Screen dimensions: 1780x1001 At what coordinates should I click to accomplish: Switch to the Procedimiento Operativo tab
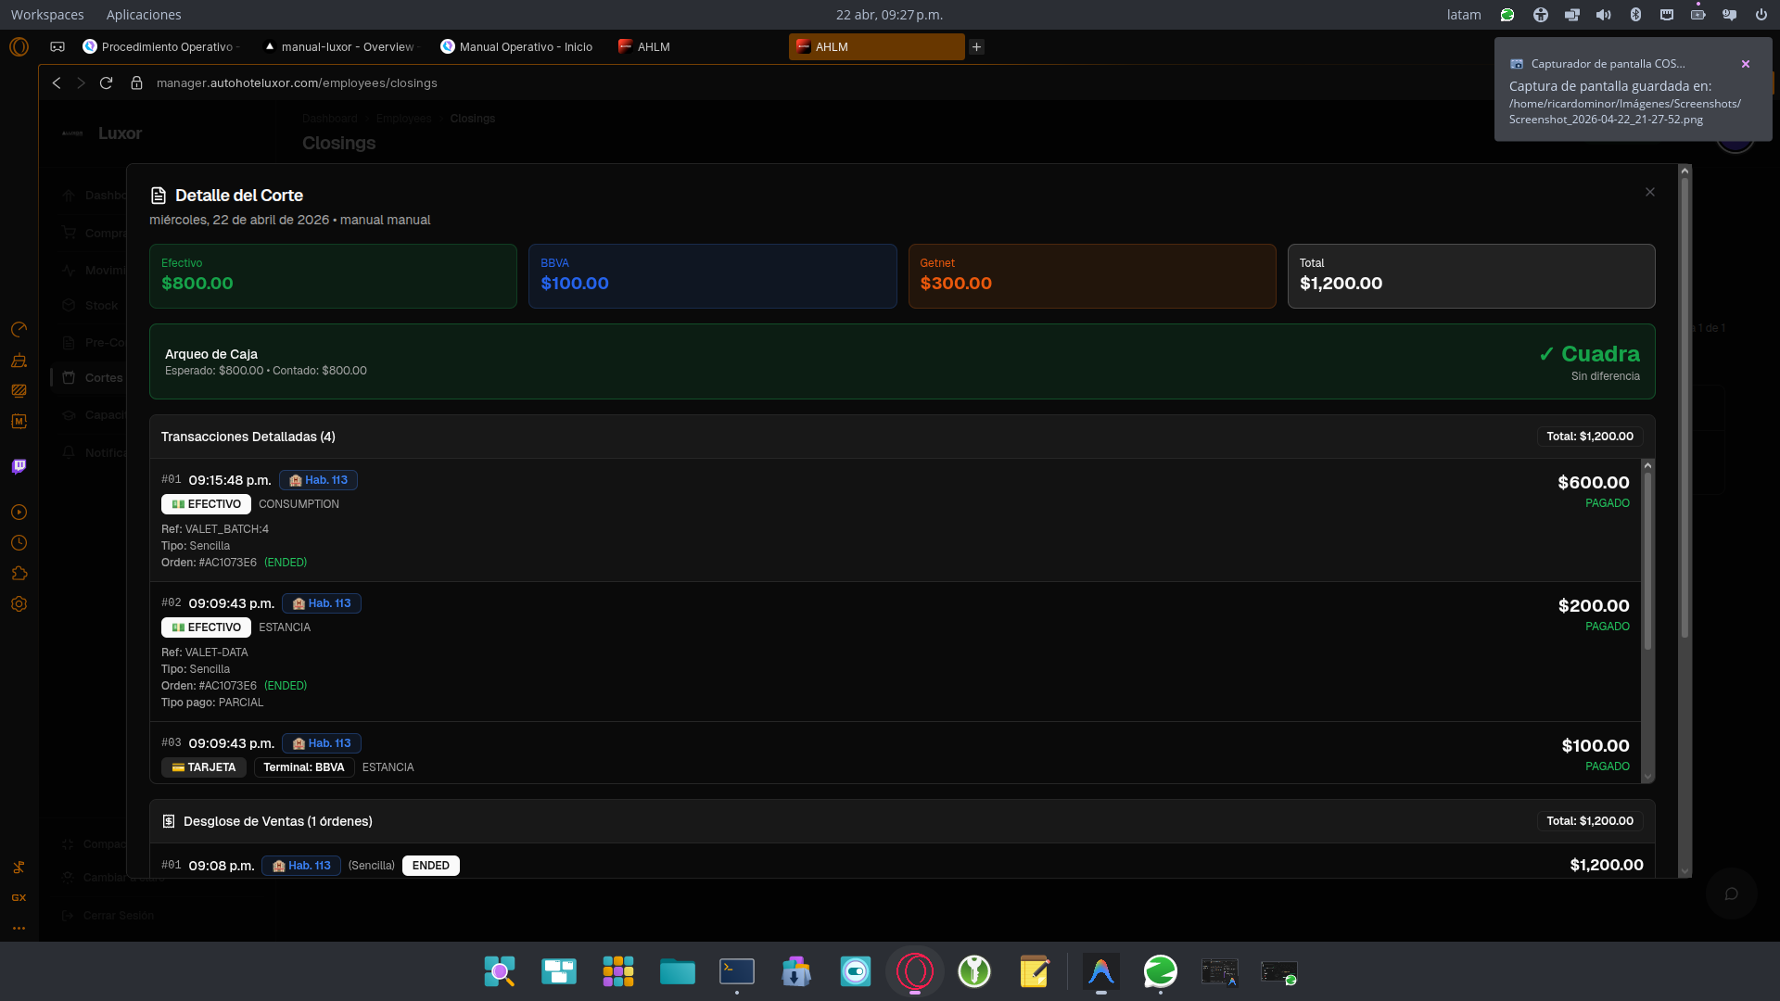coord(162,46)
